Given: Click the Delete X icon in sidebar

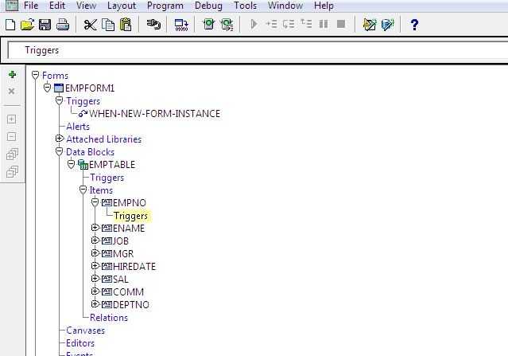Looking at the screenshot, I should coord(11,92).
